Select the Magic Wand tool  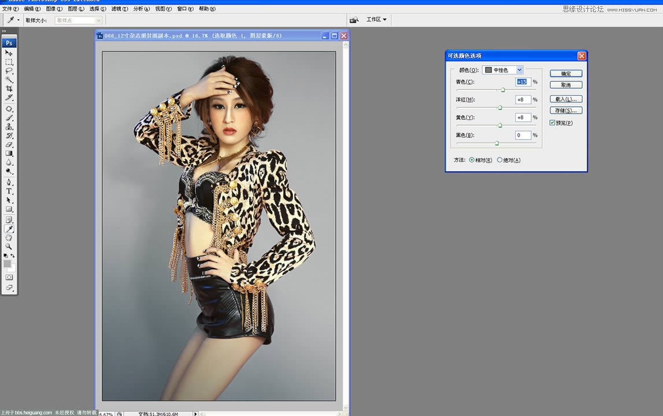click(x=9, y=79)
